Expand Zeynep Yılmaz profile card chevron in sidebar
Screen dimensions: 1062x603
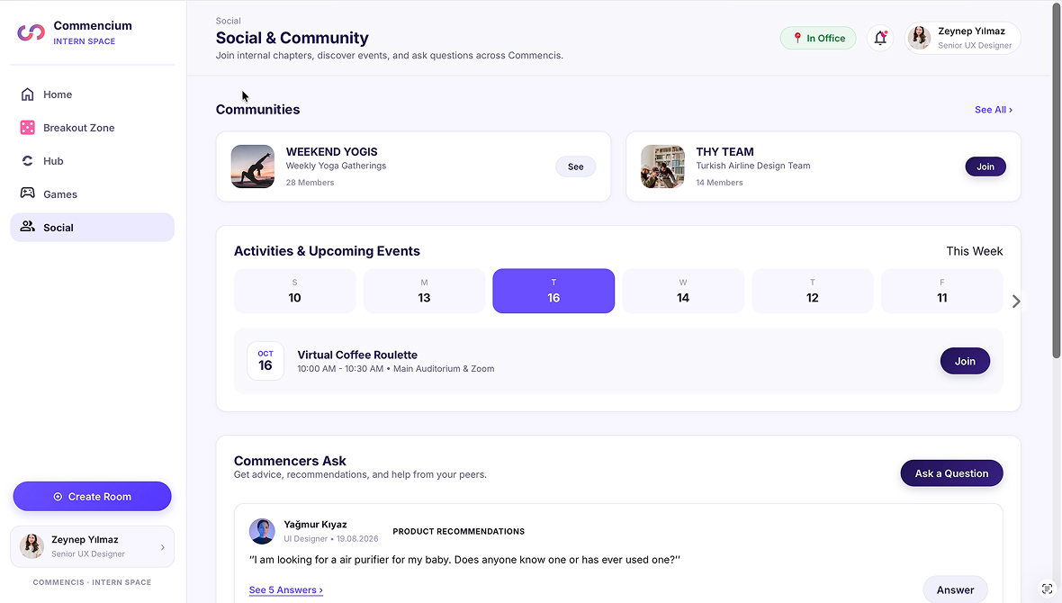(x=163, y=547)
